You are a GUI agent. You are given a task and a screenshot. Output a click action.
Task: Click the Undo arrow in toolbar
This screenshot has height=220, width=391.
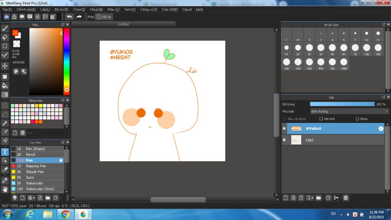tap(69, 17)
